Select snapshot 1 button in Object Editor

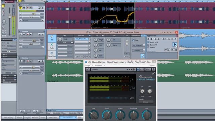pyautogui.click(x=167, y=39)
